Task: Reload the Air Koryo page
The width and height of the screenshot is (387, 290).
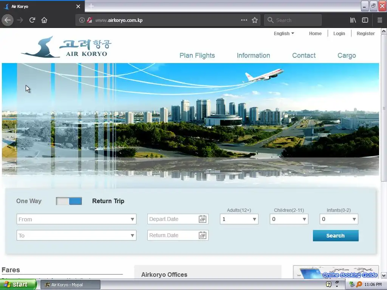Action: [32, 20]
